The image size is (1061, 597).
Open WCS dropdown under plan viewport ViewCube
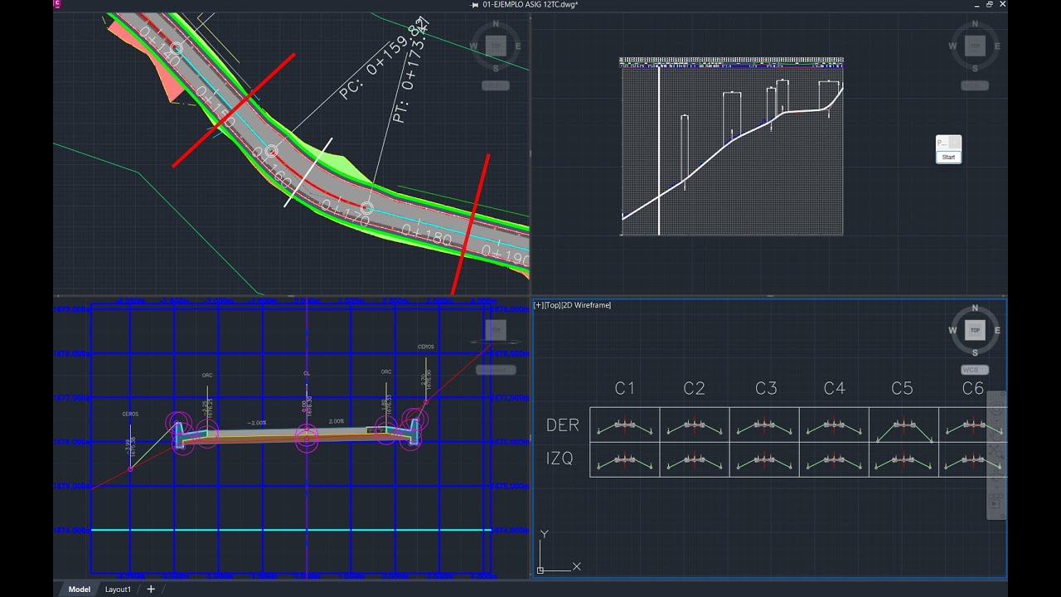coord(496,85)
